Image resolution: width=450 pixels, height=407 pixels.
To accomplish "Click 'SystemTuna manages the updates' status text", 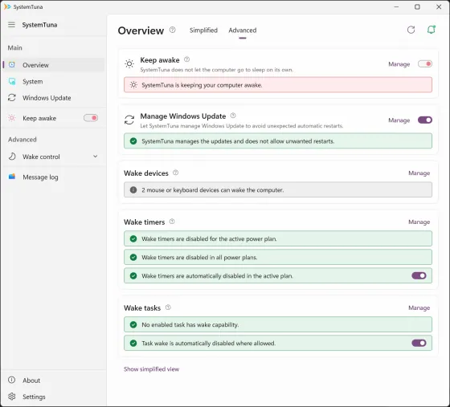I will (238, 141).
